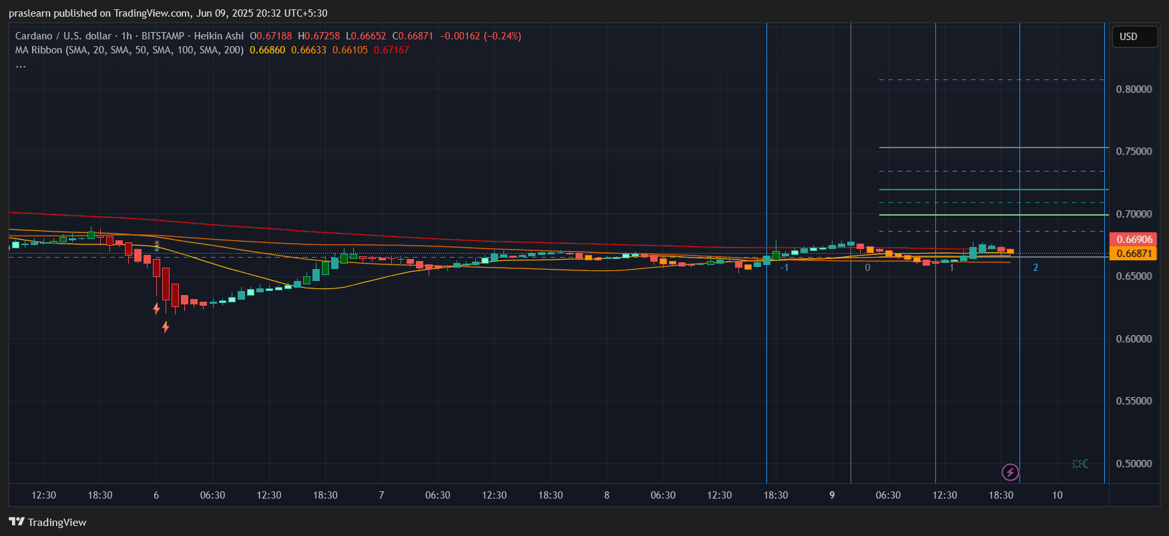
Task: Click the 0.65000 price axis label
Action: click(x=1134, y=276)
